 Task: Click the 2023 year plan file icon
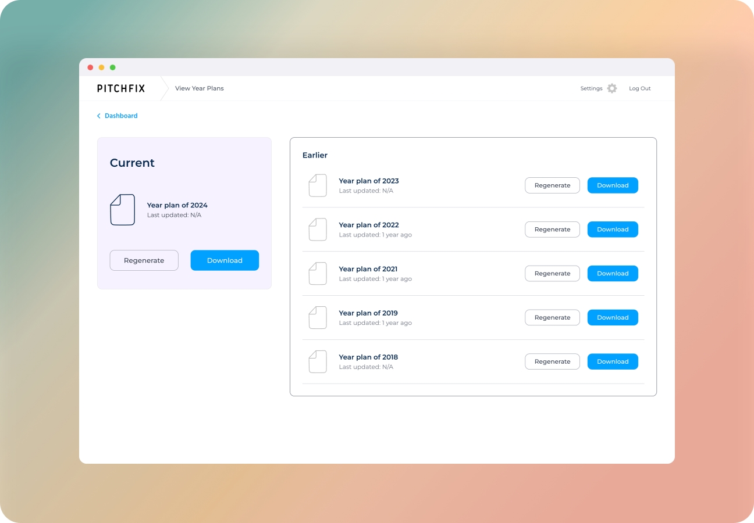[x=318, y=185]
